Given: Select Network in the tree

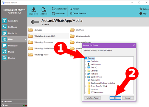Looking at the screenshot, I should 93,74.
